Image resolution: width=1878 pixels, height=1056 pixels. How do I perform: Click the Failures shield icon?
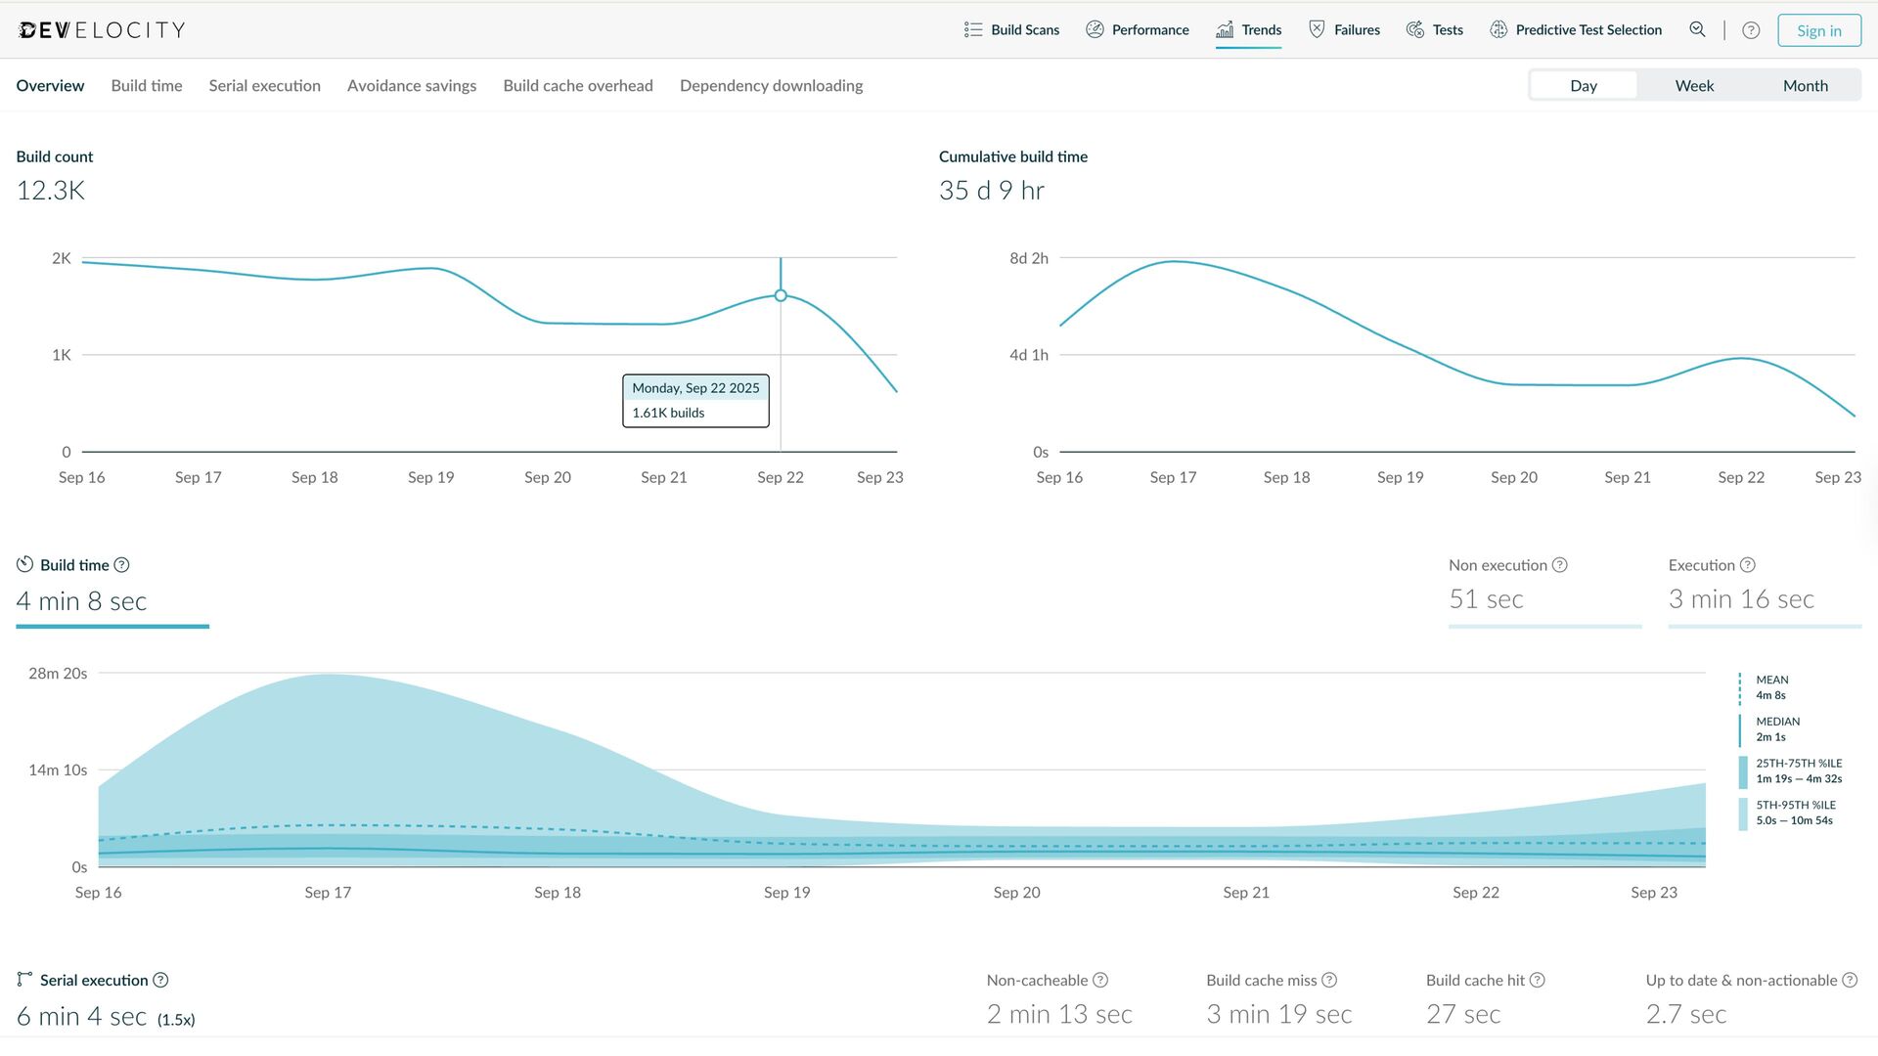click(1317, 29)
